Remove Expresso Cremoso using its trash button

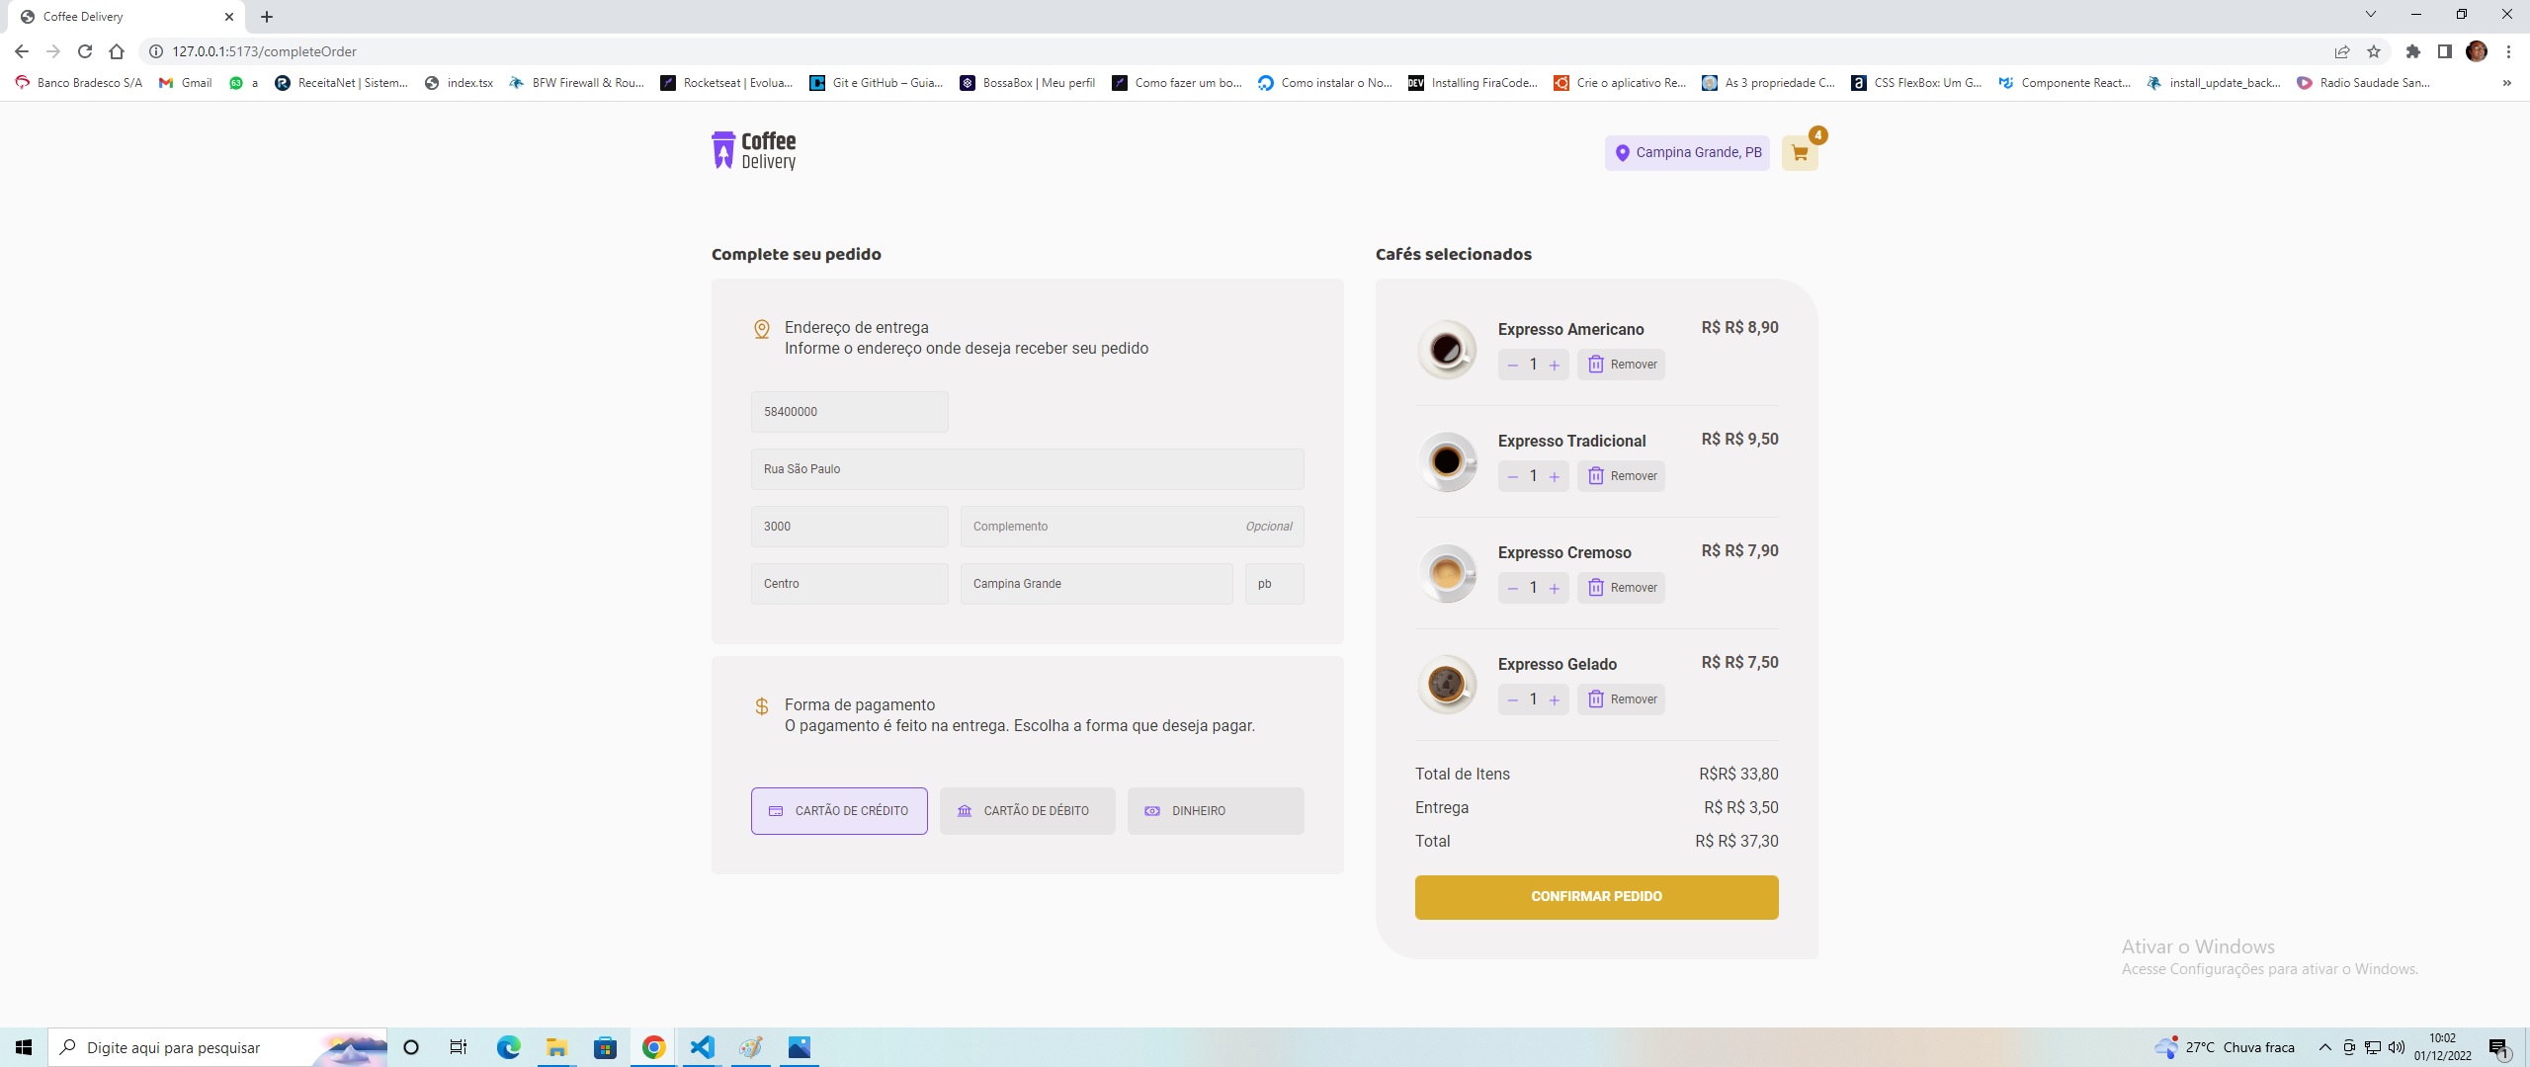pyautogui.click(x=1621, y=588)
